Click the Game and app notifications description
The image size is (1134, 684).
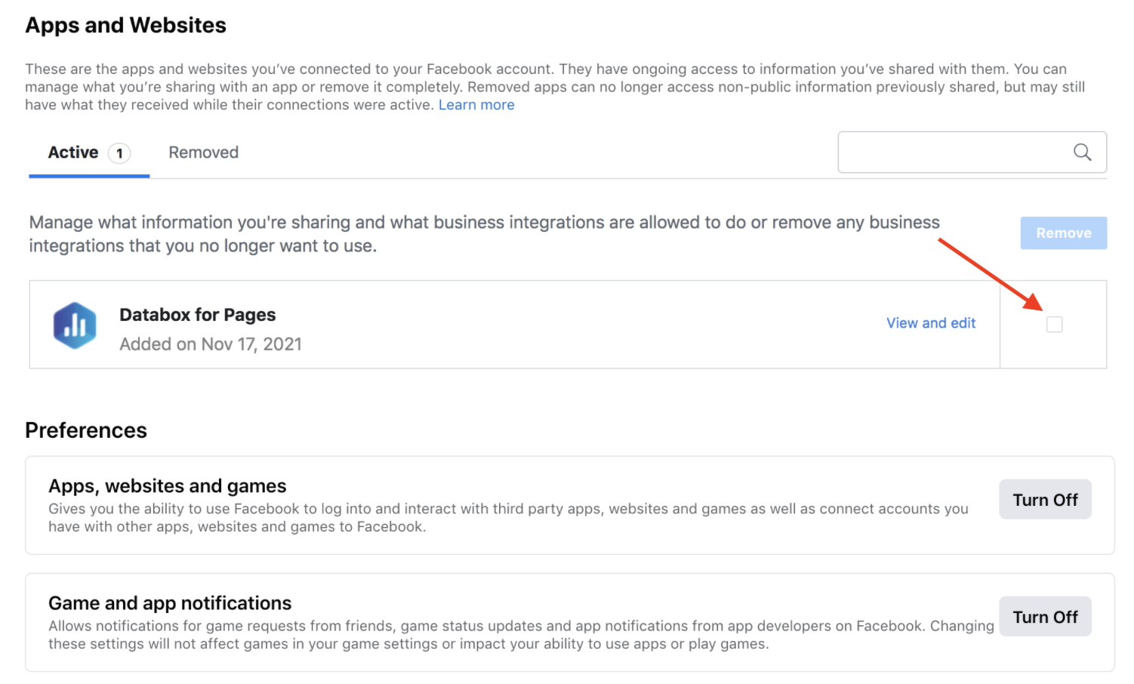click(x=521, y=635)
